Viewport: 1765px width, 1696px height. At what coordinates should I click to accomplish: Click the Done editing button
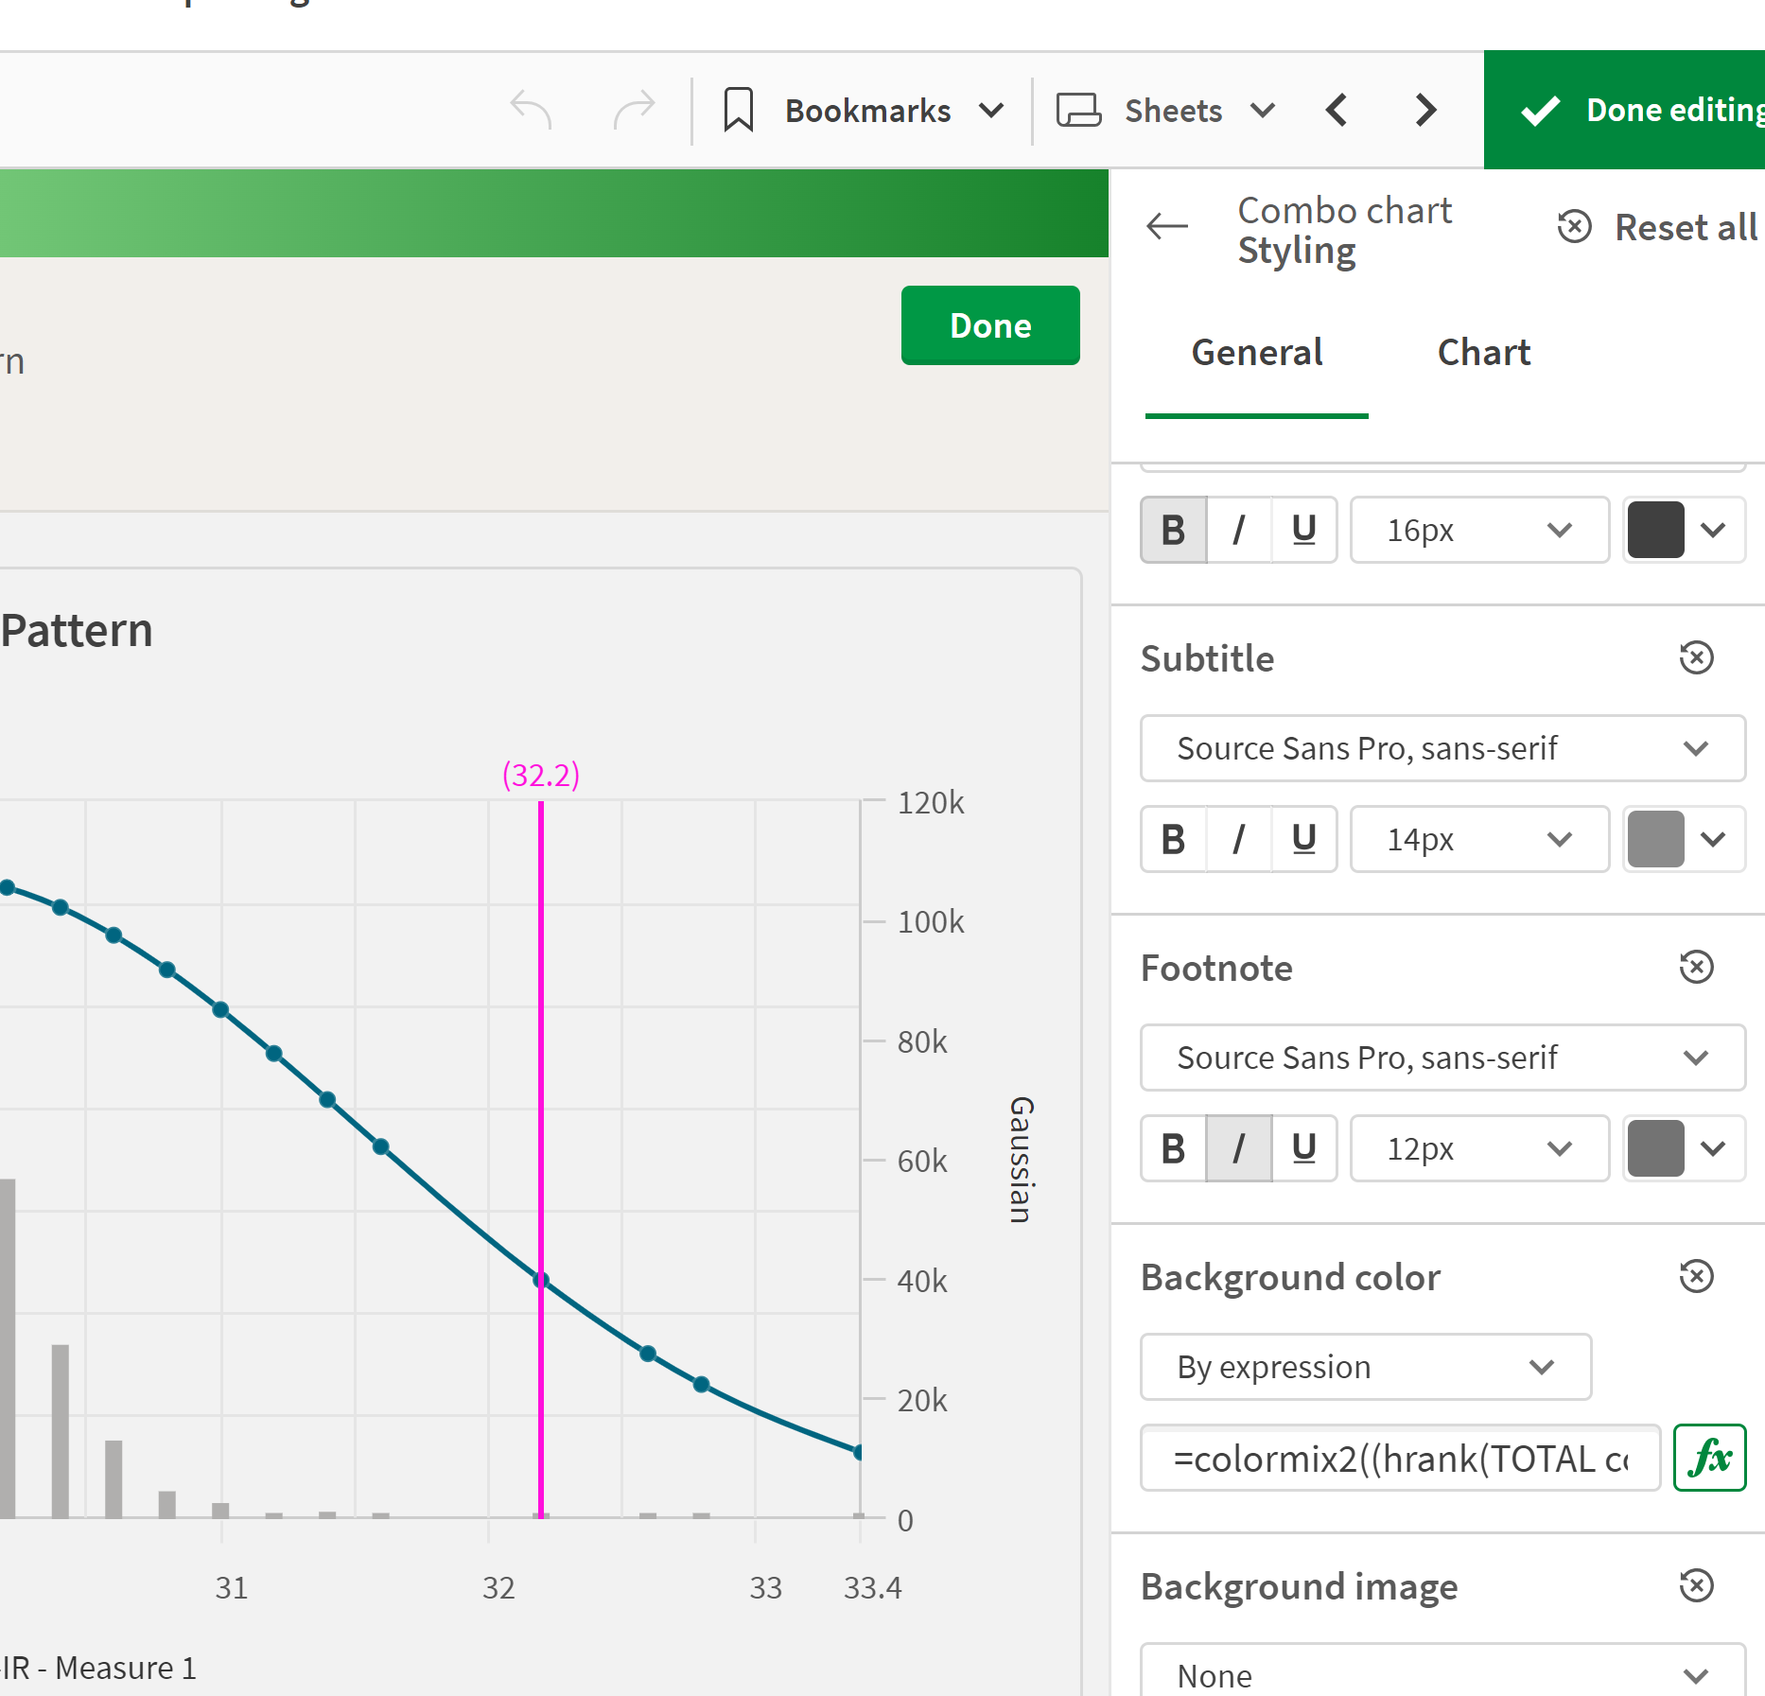tap(1651, 109)
